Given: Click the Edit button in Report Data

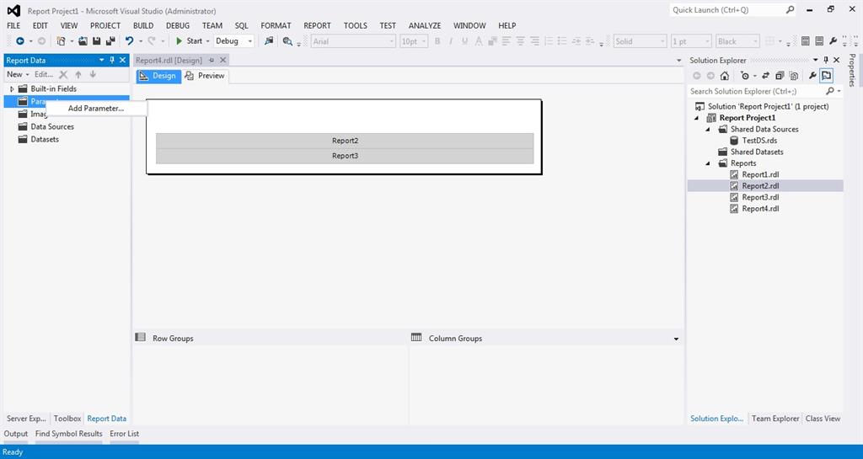Looking at the screenshot, I should pos(44,74).
